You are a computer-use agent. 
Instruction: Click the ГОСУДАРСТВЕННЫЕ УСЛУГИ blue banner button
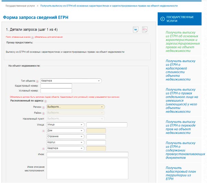180,19
